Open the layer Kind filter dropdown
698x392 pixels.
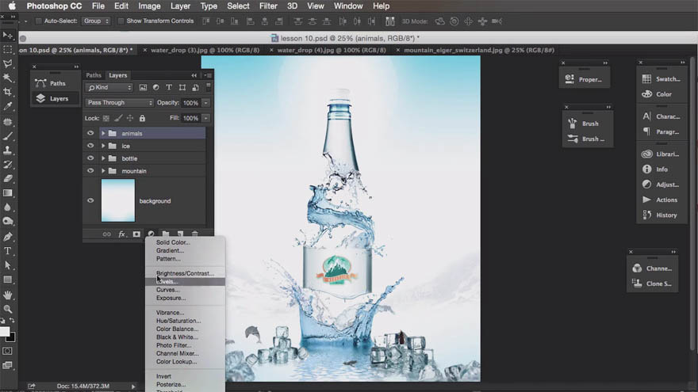pos(109,88)
